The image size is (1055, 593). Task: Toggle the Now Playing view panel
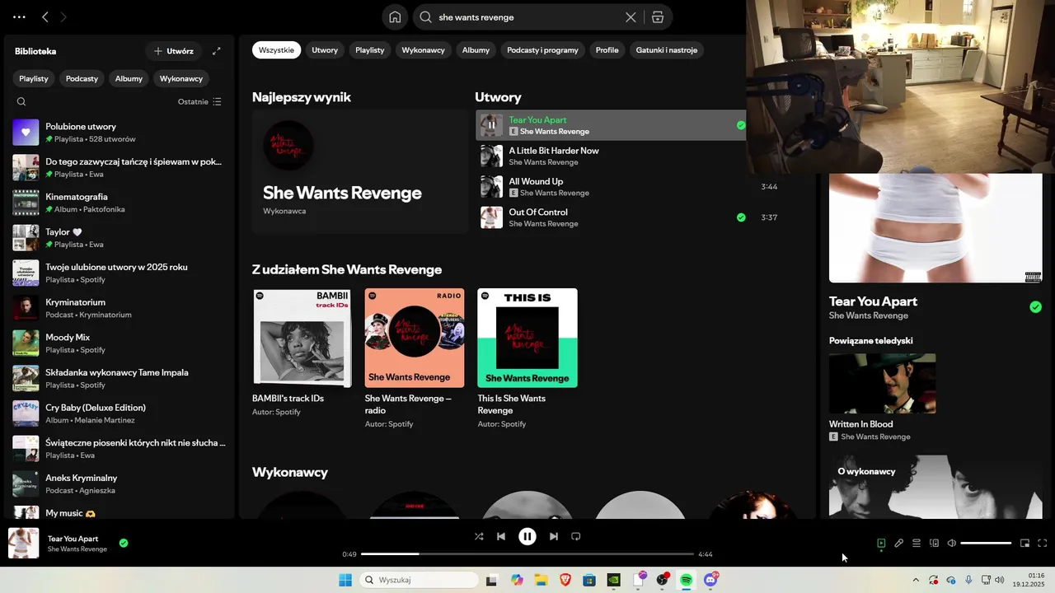pyautogui.click(x=881, y=544)
